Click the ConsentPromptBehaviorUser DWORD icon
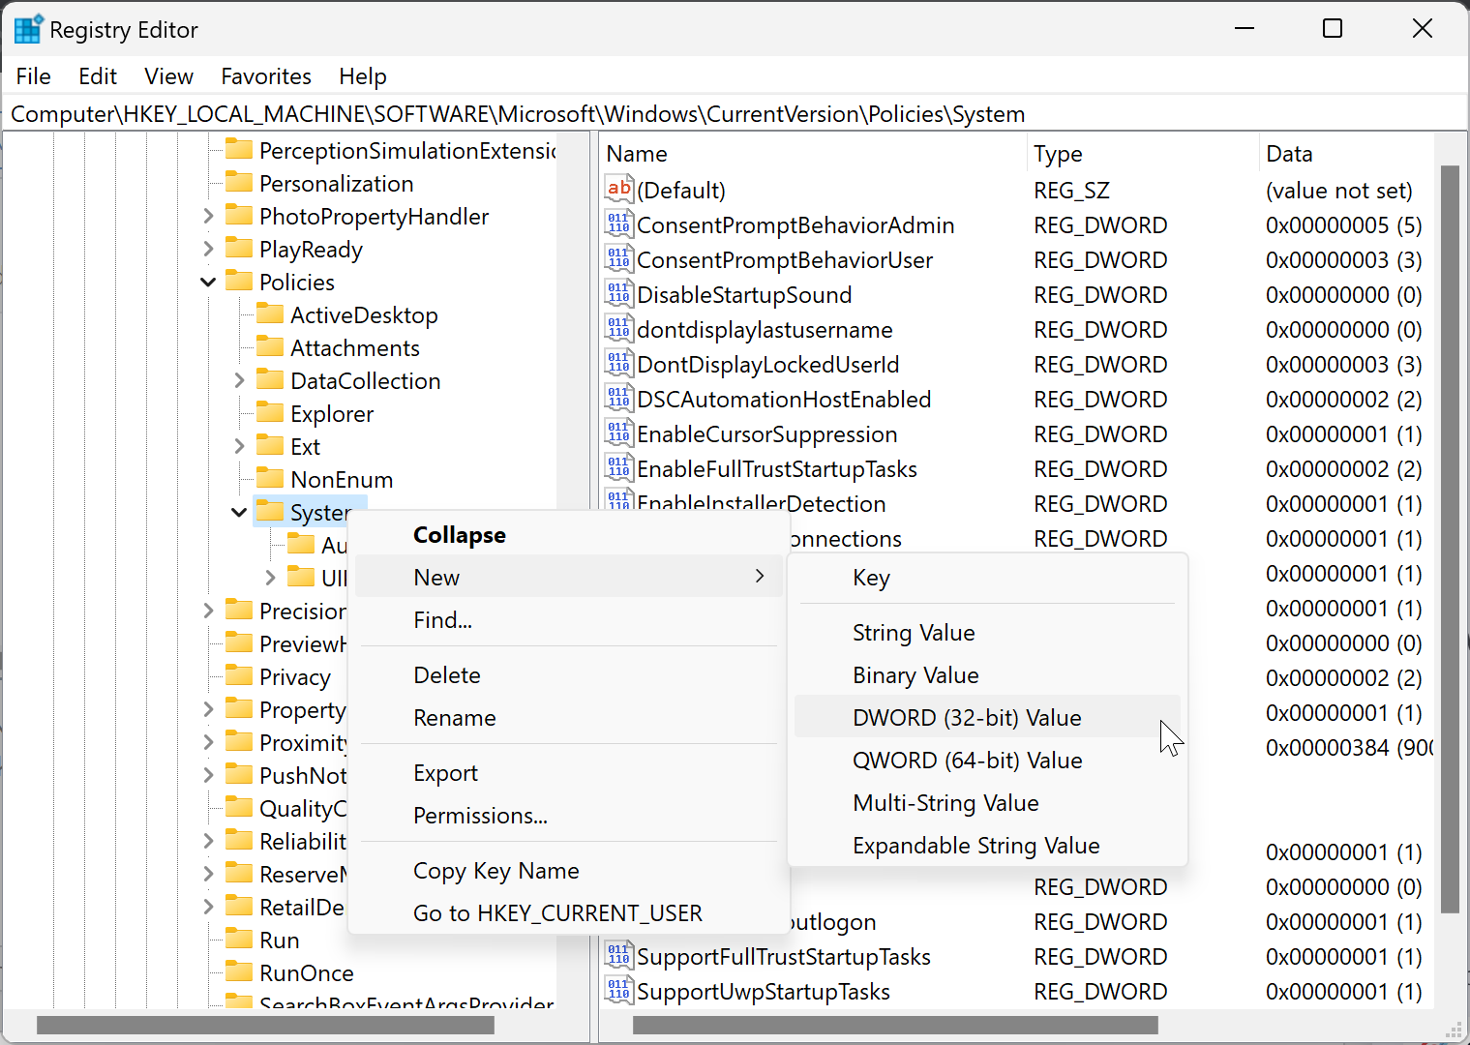1470x1045 pixels. [619, 259]
